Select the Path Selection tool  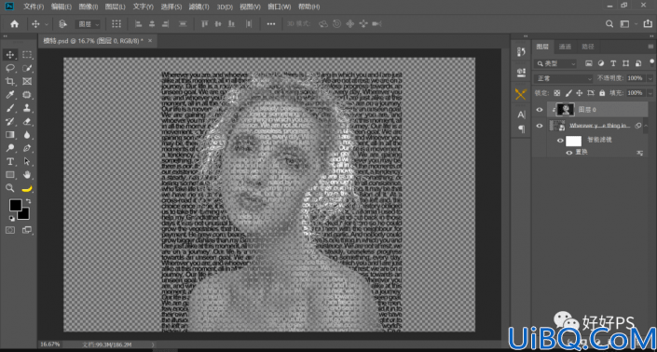27,161
